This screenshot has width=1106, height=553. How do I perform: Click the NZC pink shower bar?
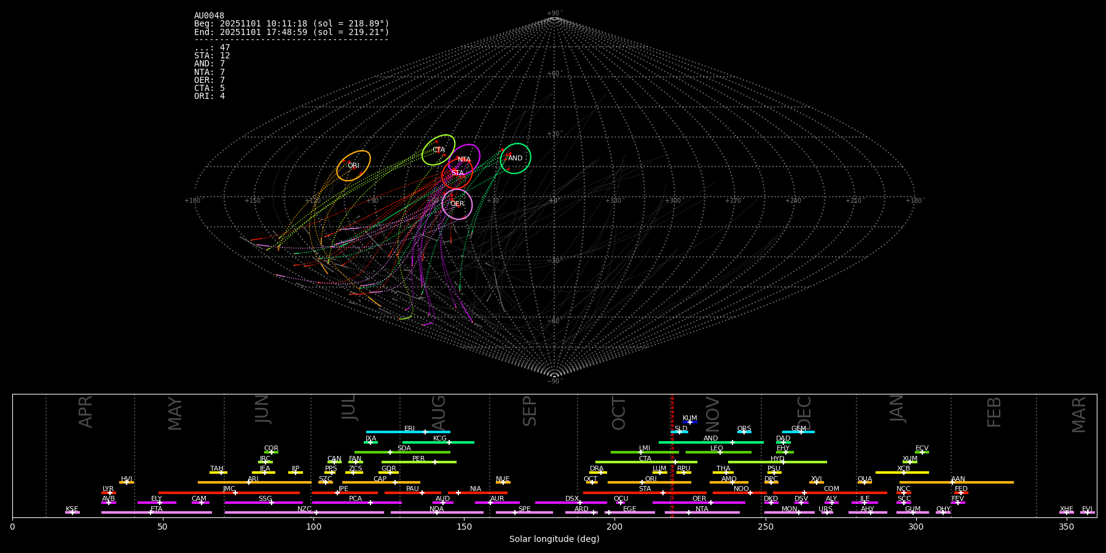pos(304,512)
